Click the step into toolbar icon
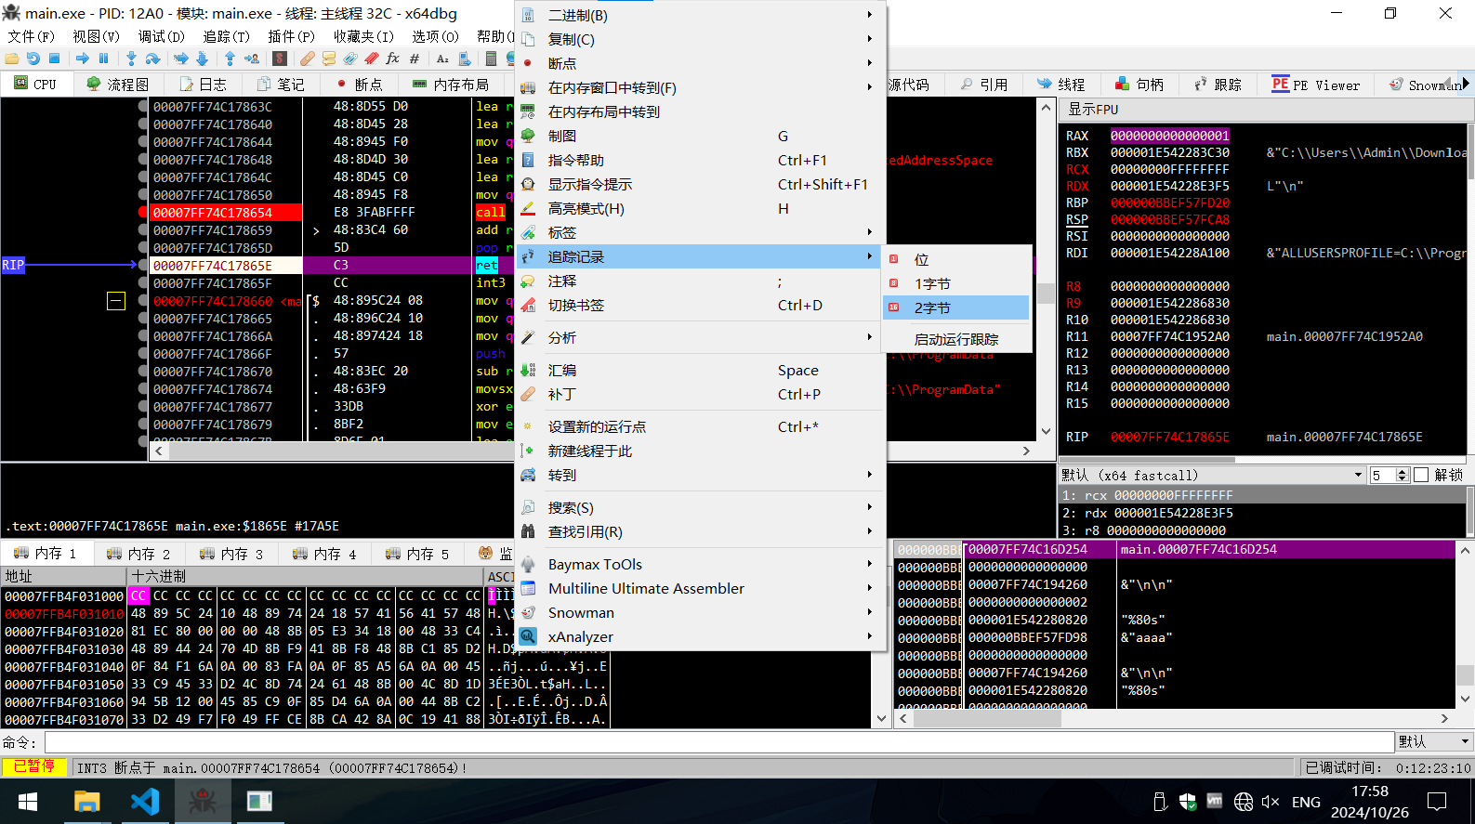 (x=131, y=59)
